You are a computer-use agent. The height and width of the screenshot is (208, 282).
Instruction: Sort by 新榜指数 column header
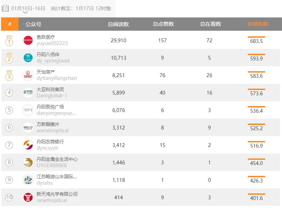258,24
